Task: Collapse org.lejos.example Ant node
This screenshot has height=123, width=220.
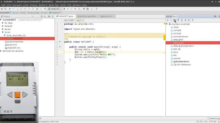Action: tap(167, 24)
